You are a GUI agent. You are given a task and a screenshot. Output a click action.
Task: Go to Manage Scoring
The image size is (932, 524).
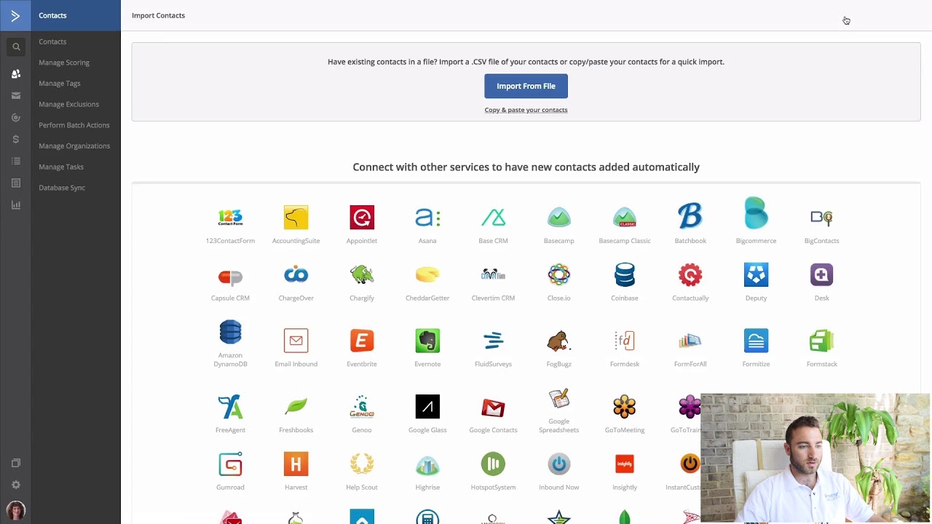[64, 63]
